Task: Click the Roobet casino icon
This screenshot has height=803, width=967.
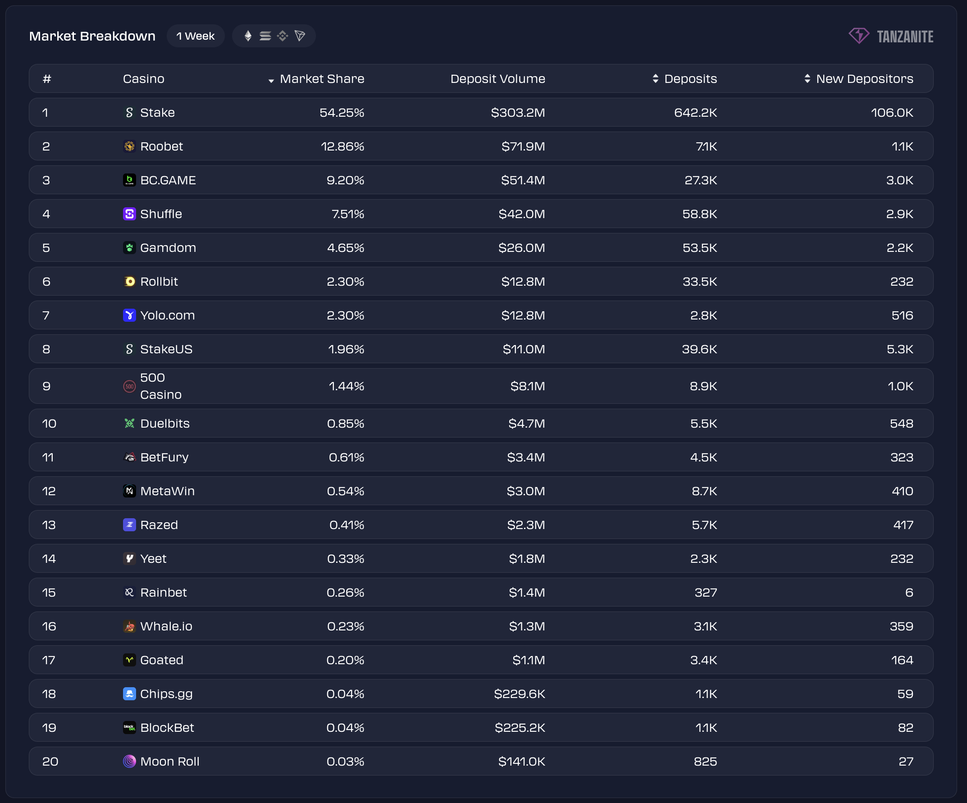Action: tap(129, 146)
